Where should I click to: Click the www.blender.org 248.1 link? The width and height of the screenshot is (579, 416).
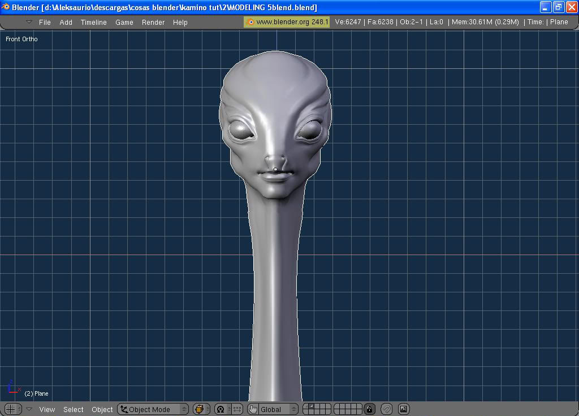(292, 22)
